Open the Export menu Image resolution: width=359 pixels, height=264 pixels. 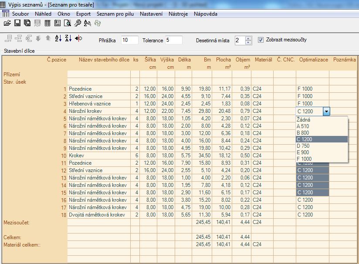point(83,14)
